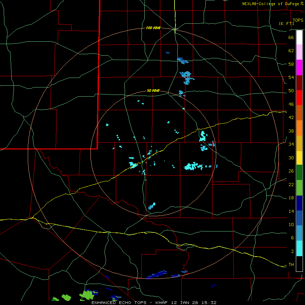Viewport: 305px width, 305px height.
Task: Click the '50' legend value
Action: click(291, 91)
